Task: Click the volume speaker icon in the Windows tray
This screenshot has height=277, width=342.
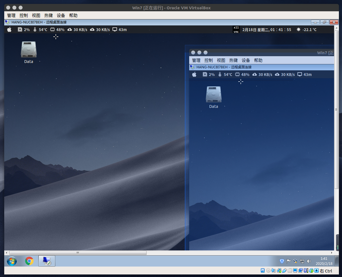Action: click(x=309, y=261)
